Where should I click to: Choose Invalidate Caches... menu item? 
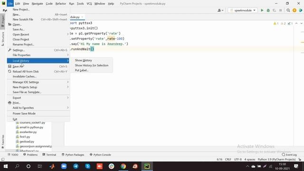tap(38, 76)
